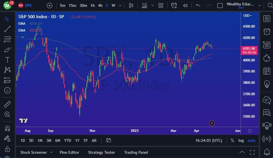Set the date range to 1D
273x158 pixels.
click(23, 140)
